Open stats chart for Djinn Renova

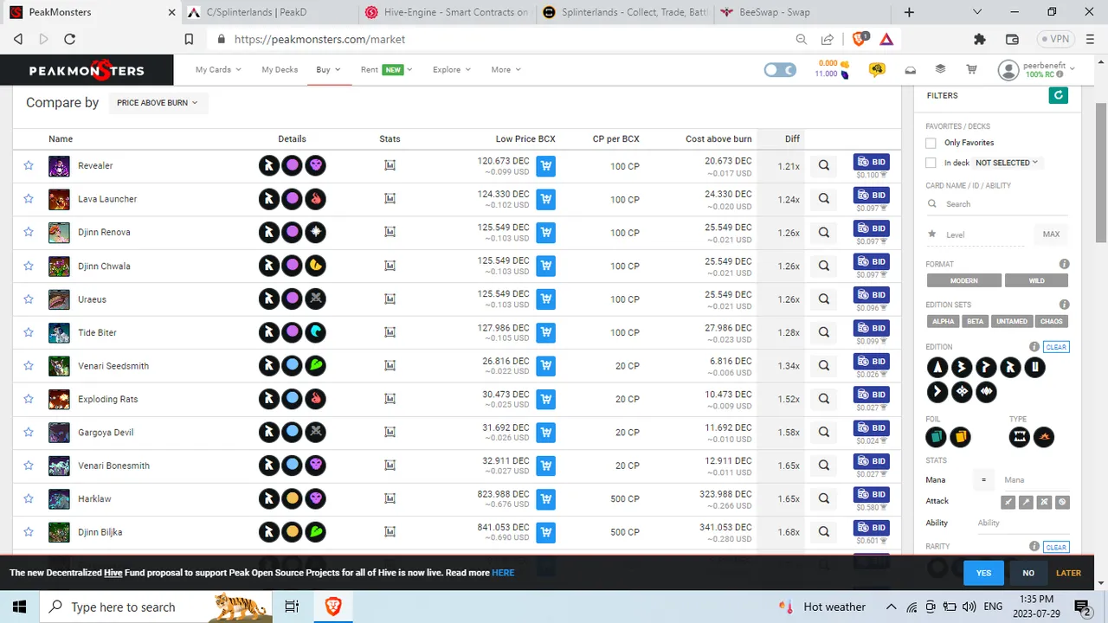pyautogui.click(x=390, y=232)
